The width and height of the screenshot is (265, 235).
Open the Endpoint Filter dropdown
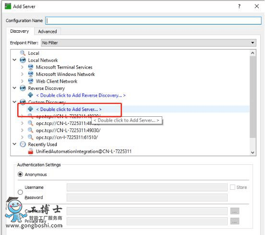[148, 43]
